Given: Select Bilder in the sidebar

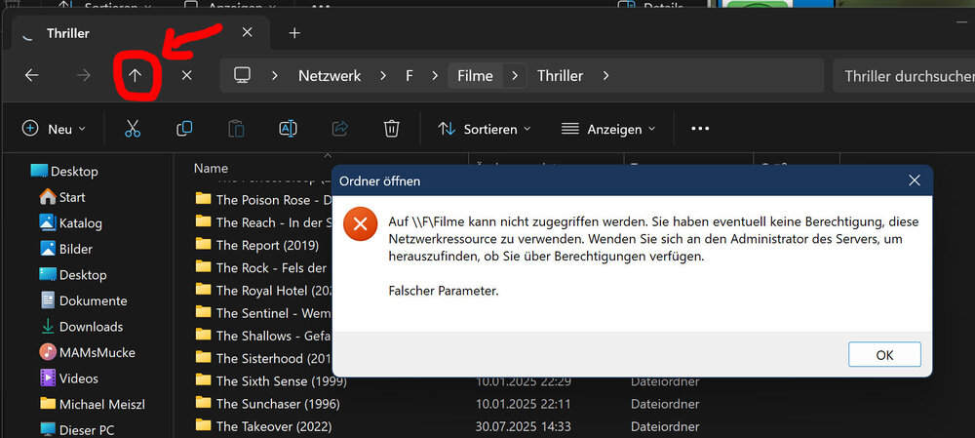Looking at the screenshot, I should (66, 249).
